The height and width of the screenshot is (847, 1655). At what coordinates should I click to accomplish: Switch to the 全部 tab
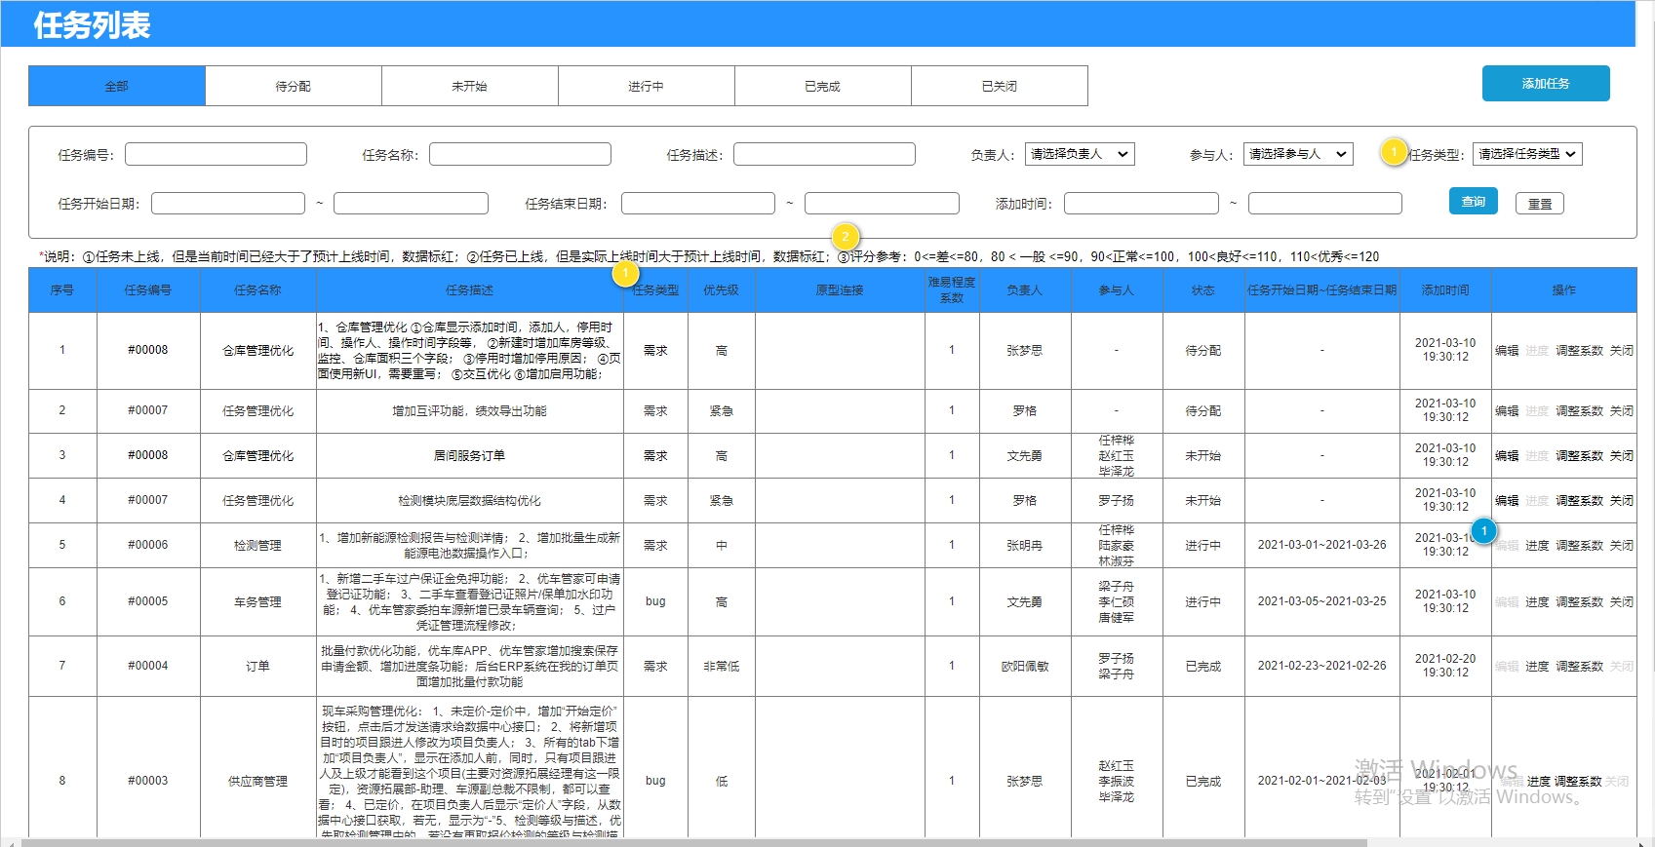[117, 86]
